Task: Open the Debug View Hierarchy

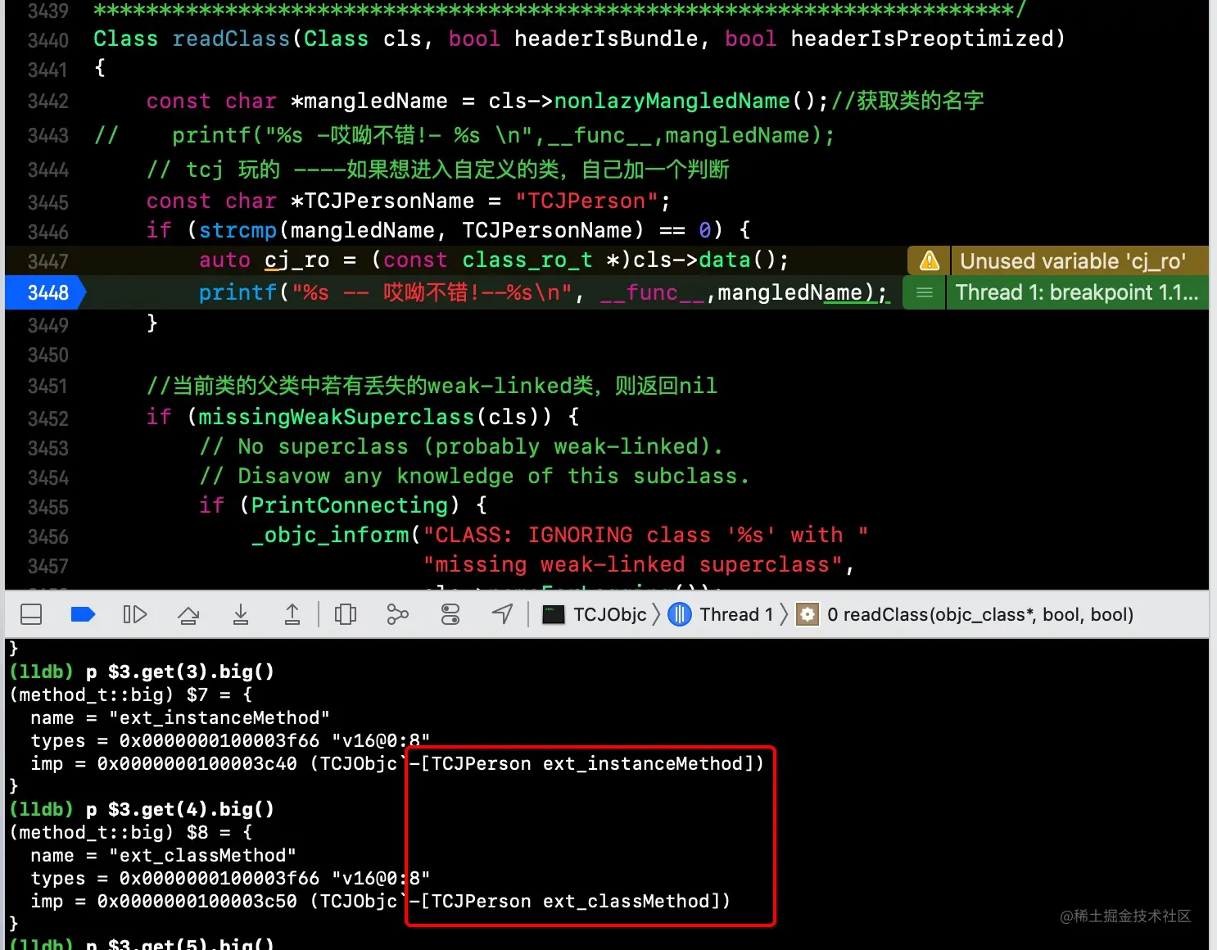Action: [x=346, y=614]
